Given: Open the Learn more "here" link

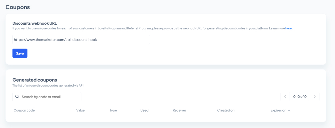Looking at the screenshot, I should (x=289, y=28).
